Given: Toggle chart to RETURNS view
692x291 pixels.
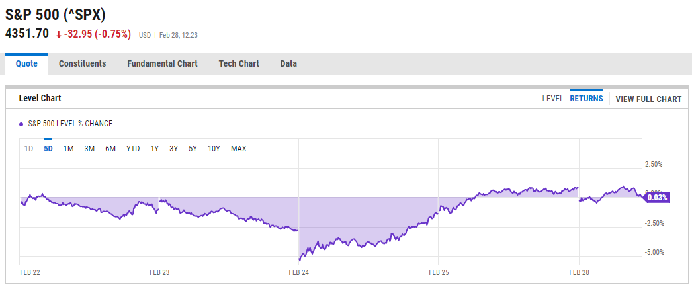Looking at the screenshot, I should point(586,99).
